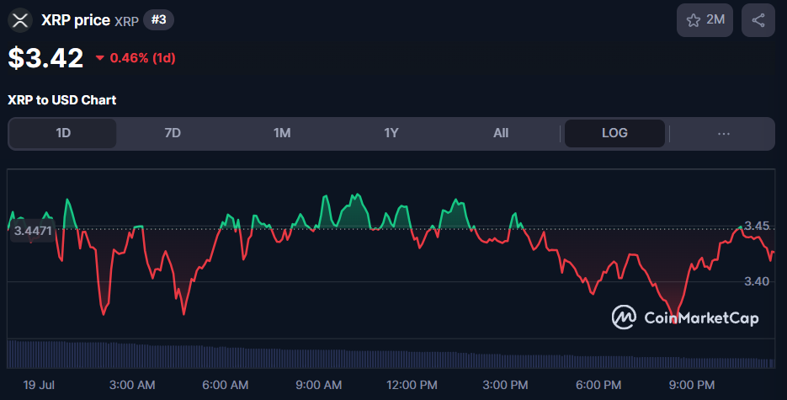Click the 3.4471 price label on chart
Image resolution: width=787 pixels, height=400 pixels.
coord(33,231)
